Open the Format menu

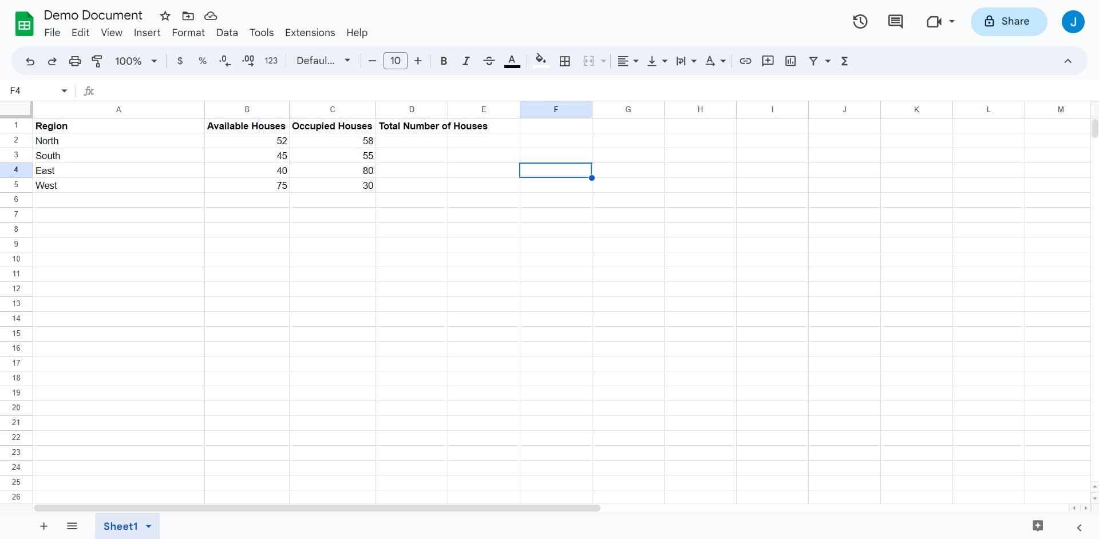pos(188,33)
